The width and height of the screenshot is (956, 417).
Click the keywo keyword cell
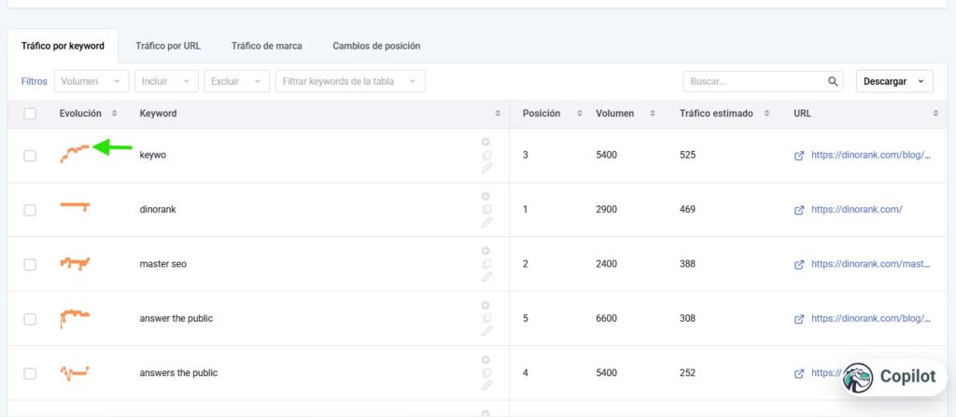coord(152,155)
